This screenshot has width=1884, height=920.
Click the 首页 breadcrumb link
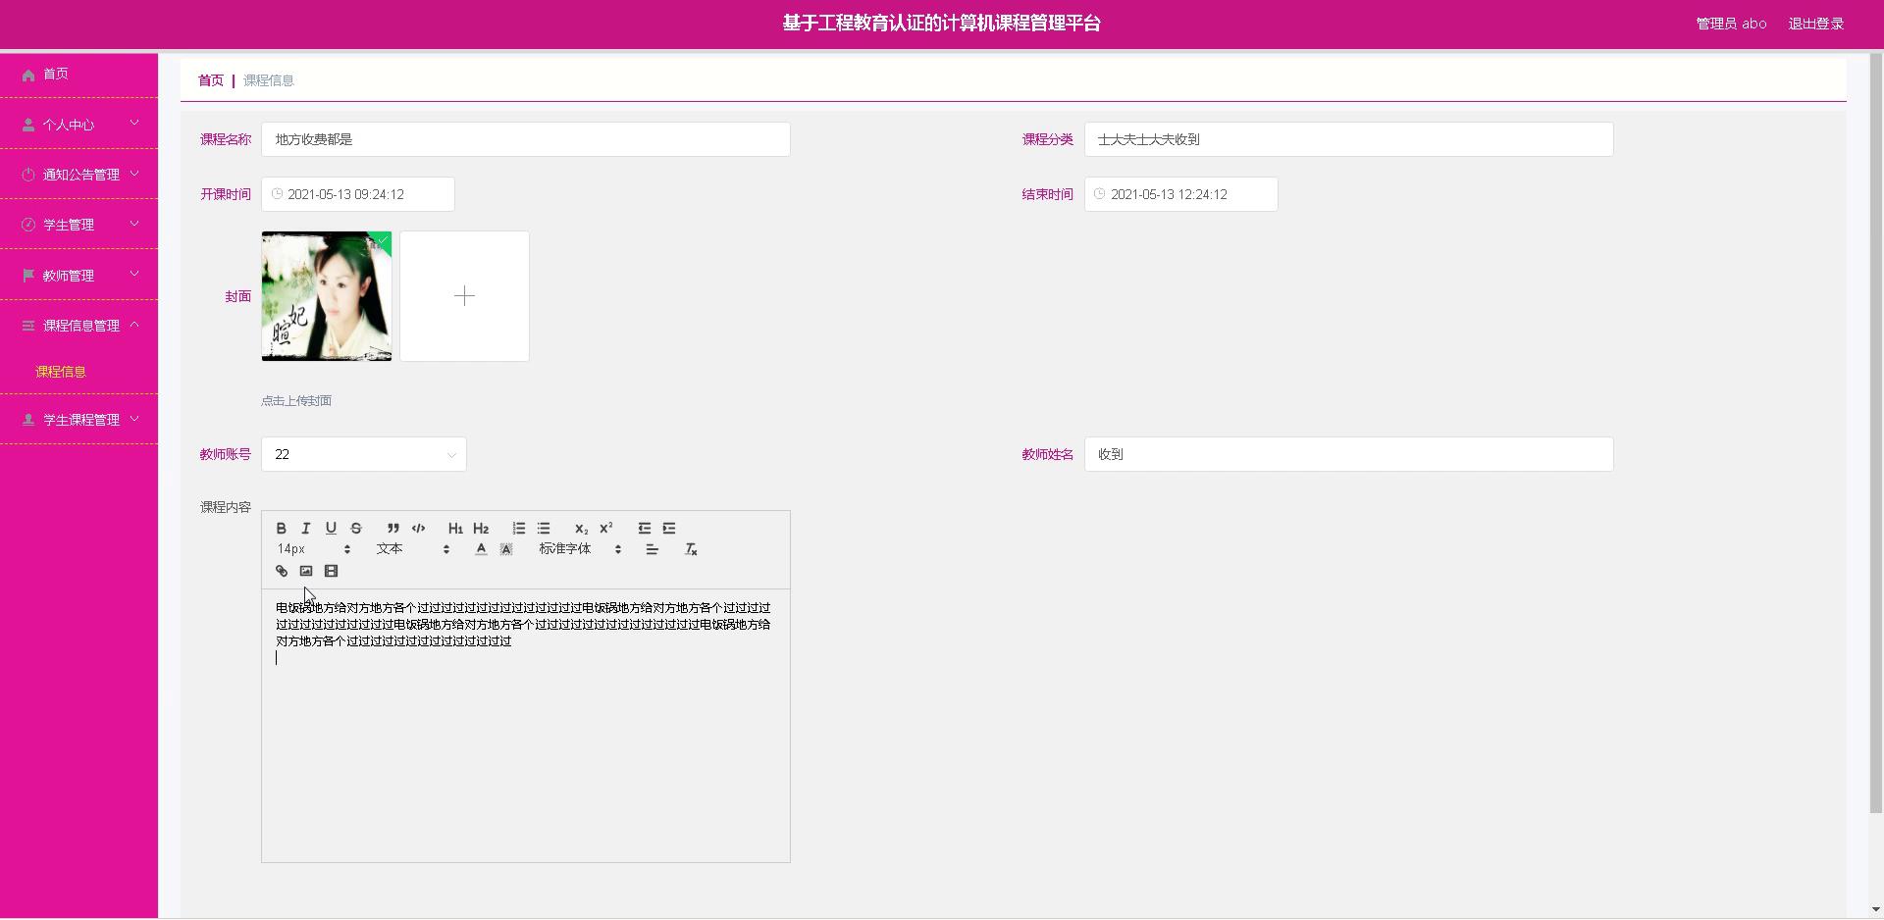pyautogui.click(x=211, y=80)
